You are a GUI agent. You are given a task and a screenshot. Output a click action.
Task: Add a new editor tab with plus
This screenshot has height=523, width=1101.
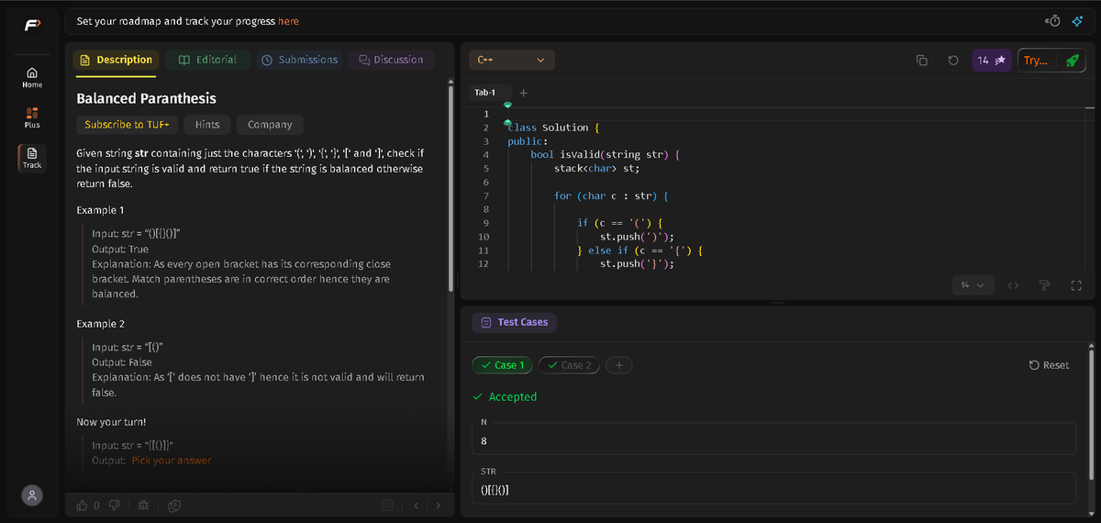pyautogui.click(x=523, y=93)
